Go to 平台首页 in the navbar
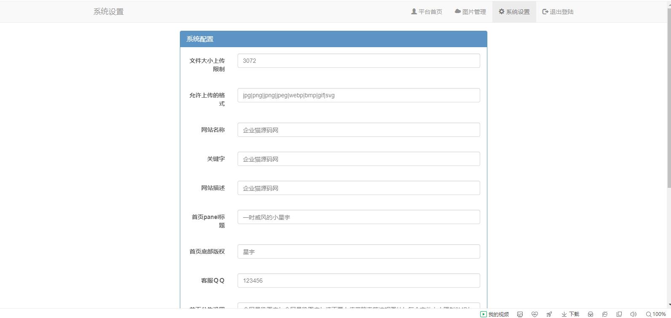Image resolution: width=671 pixels, height=318 pixels. (426, 12)
